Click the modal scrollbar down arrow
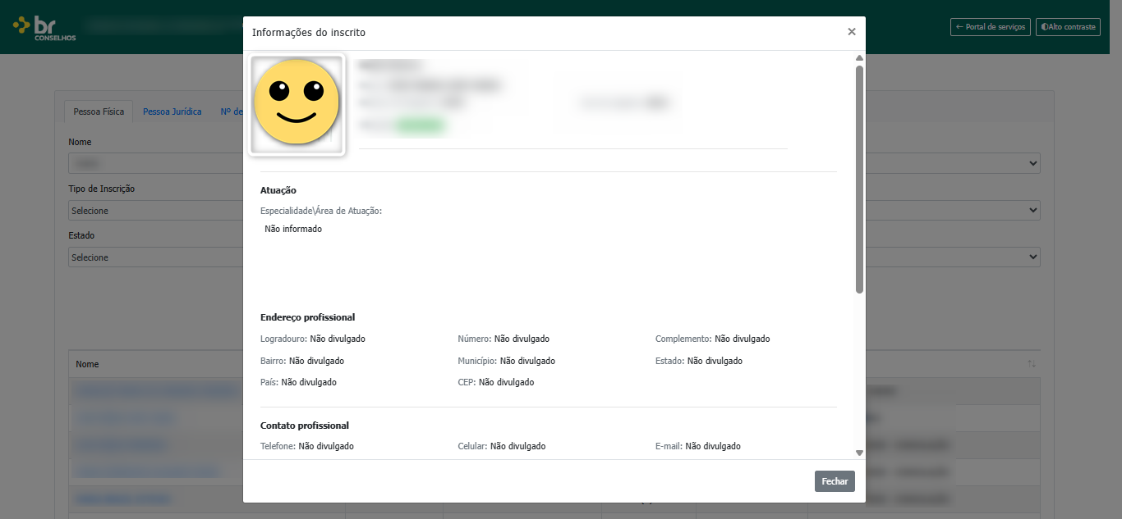Viewport: 1122px width, 519px height. pos(859,453)
